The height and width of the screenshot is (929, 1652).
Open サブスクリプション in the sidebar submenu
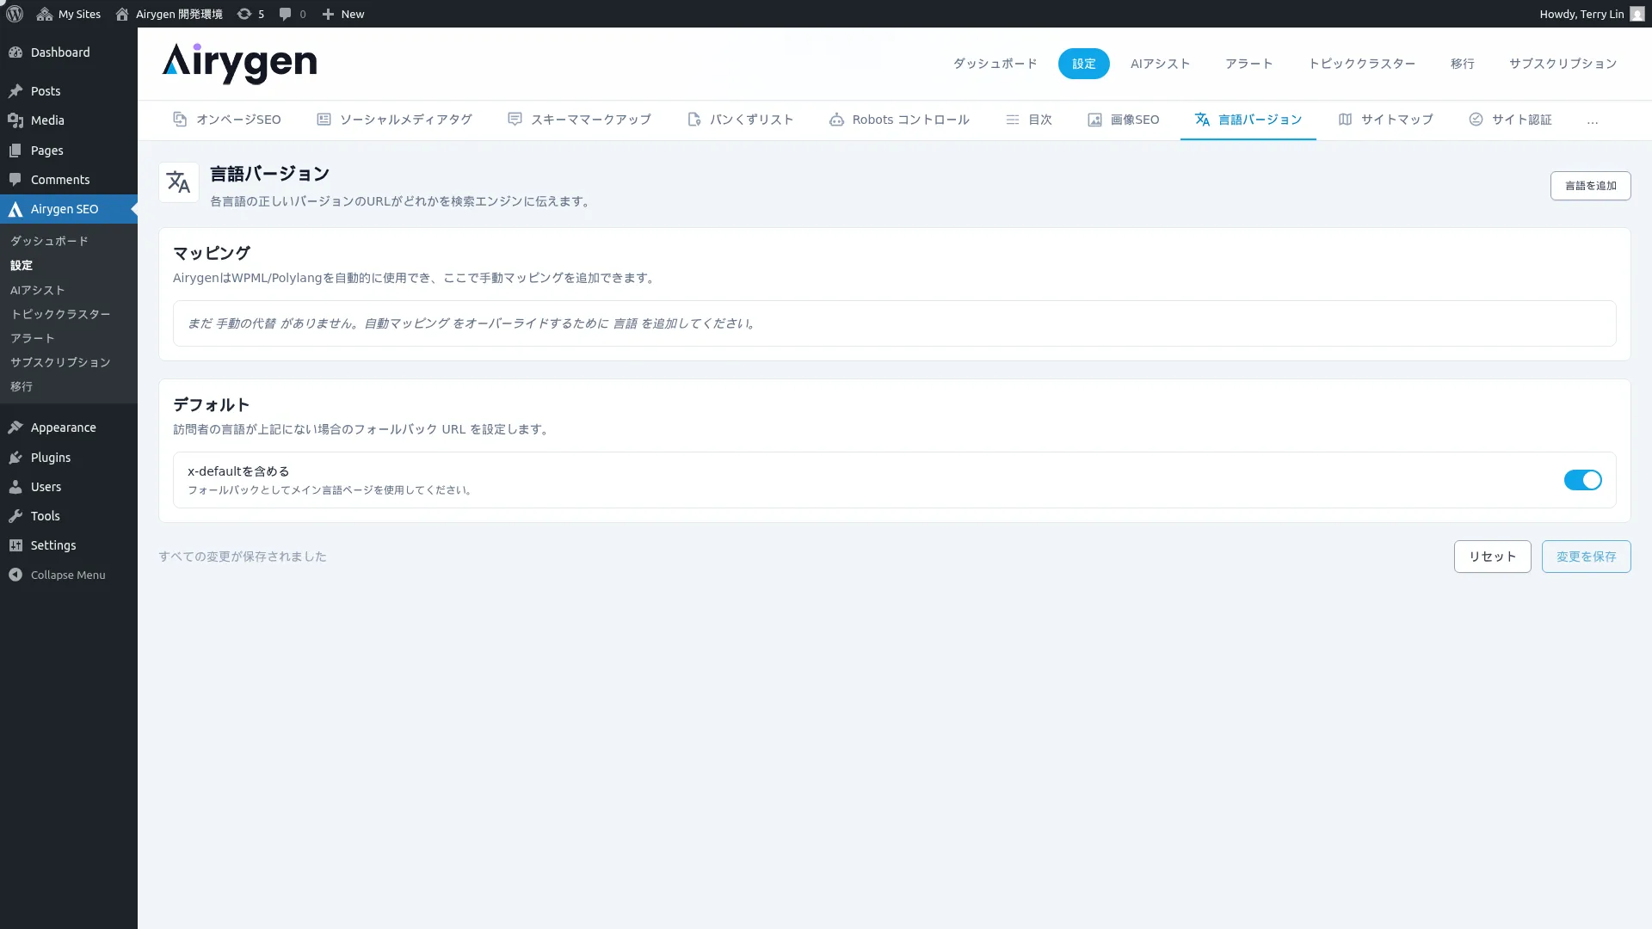60,362
